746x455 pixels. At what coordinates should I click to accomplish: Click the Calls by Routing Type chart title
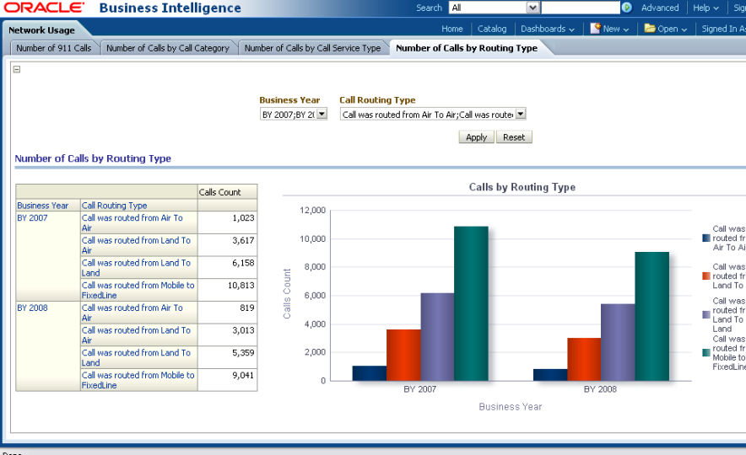(522, 187)
